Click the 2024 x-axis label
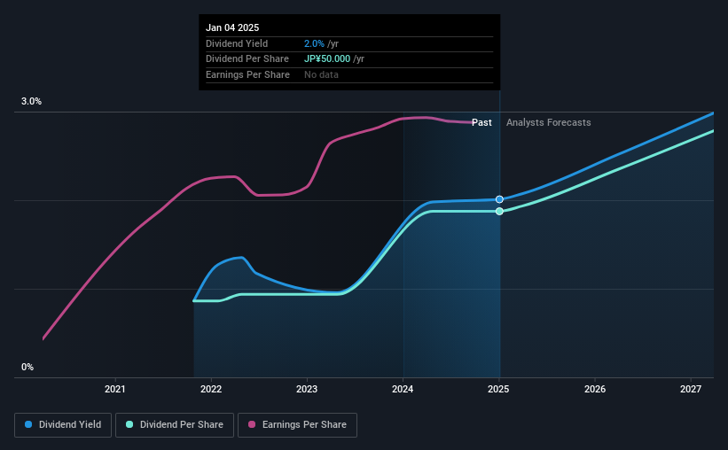 point(403,389)
